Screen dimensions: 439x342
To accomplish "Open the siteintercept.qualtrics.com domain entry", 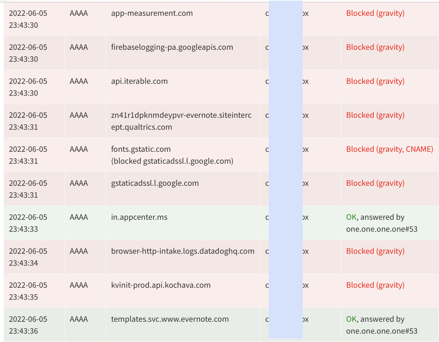I will tap(181, 121).
